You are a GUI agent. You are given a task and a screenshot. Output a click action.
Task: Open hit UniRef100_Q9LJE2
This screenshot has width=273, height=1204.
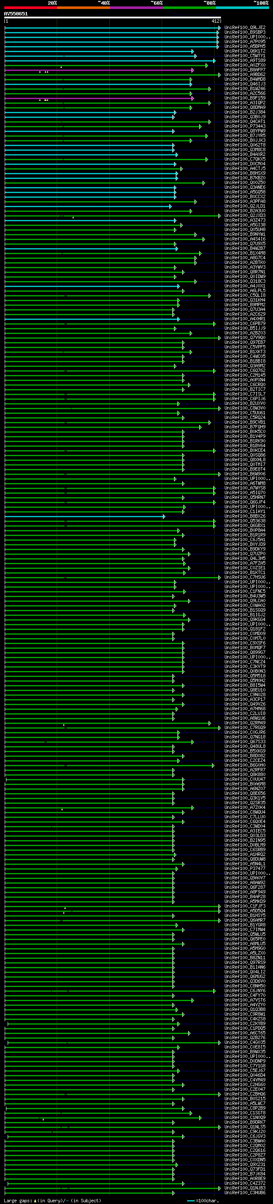tap(245, 28)
